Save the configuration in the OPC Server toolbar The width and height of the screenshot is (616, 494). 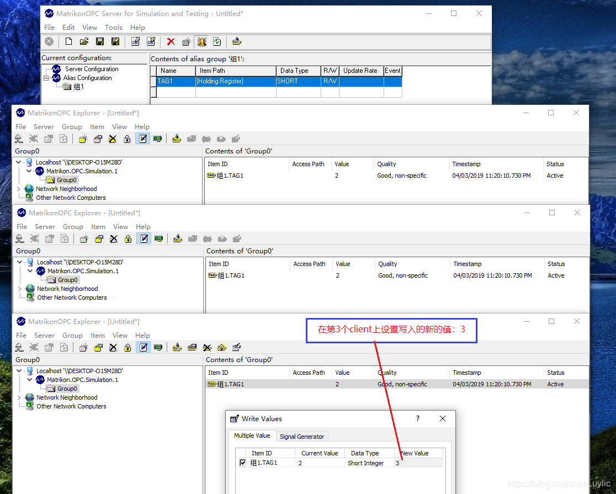point(100,41)
